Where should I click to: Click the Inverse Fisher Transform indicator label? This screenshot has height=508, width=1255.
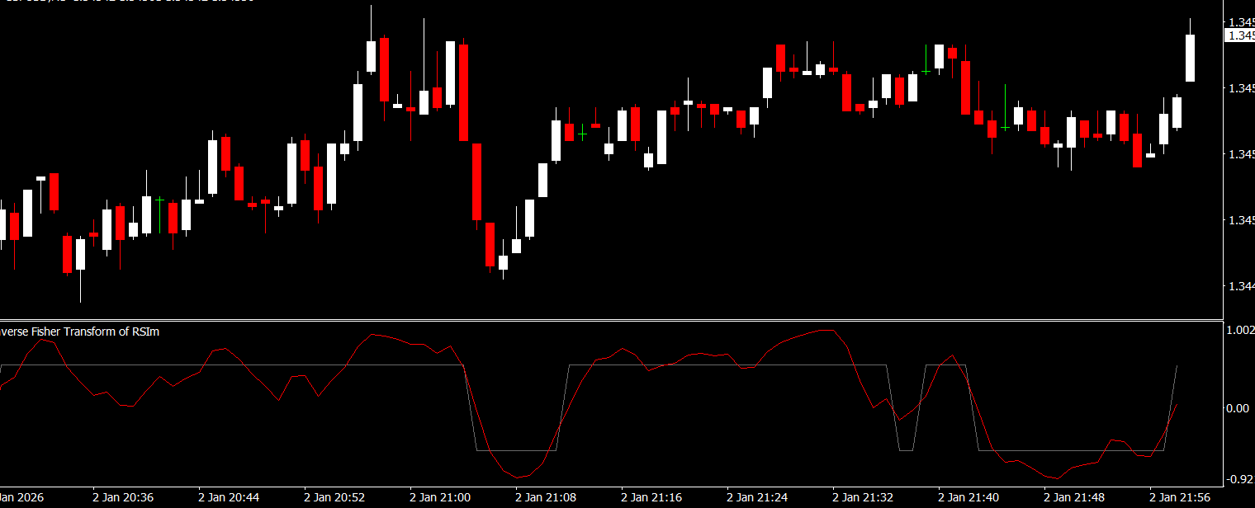[x=80, y=332]
